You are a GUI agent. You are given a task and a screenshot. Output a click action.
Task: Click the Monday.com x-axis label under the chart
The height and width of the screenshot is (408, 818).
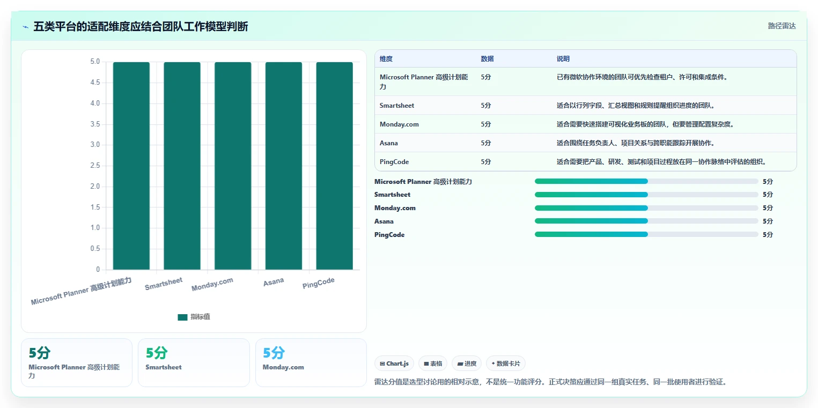coord(212,285)
